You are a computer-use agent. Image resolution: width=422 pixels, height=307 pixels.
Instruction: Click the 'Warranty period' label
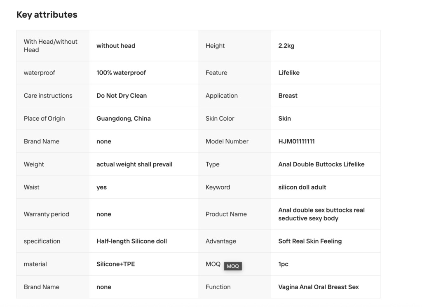click(x=46, y=214)
